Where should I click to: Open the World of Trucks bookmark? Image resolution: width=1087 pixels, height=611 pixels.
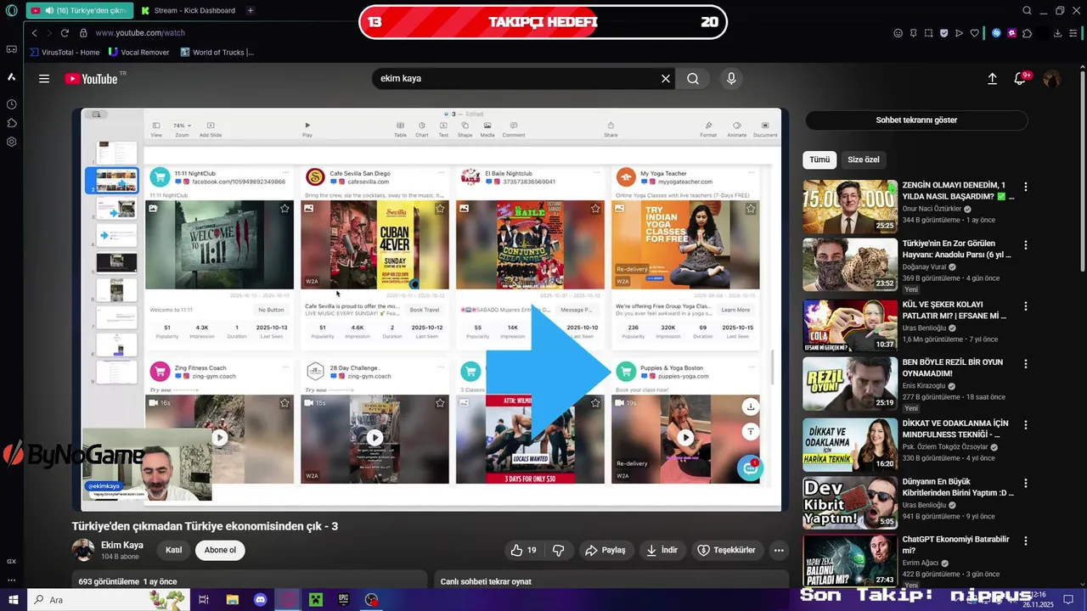coord(217,52)
